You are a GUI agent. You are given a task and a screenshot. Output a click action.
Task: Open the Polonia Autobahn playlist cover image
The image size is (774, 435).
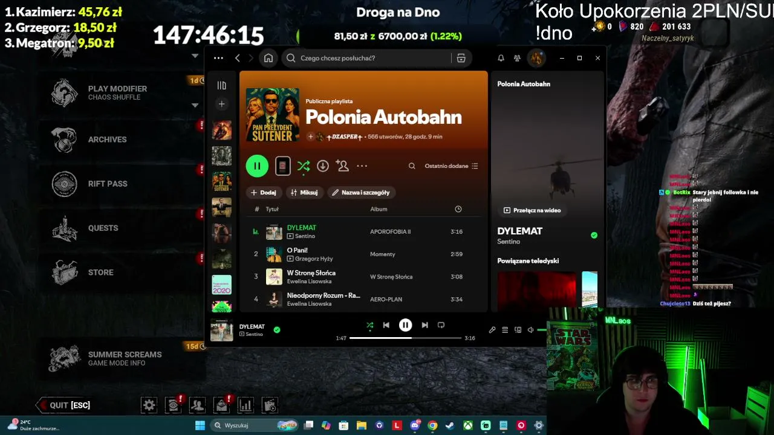(273, 115)
